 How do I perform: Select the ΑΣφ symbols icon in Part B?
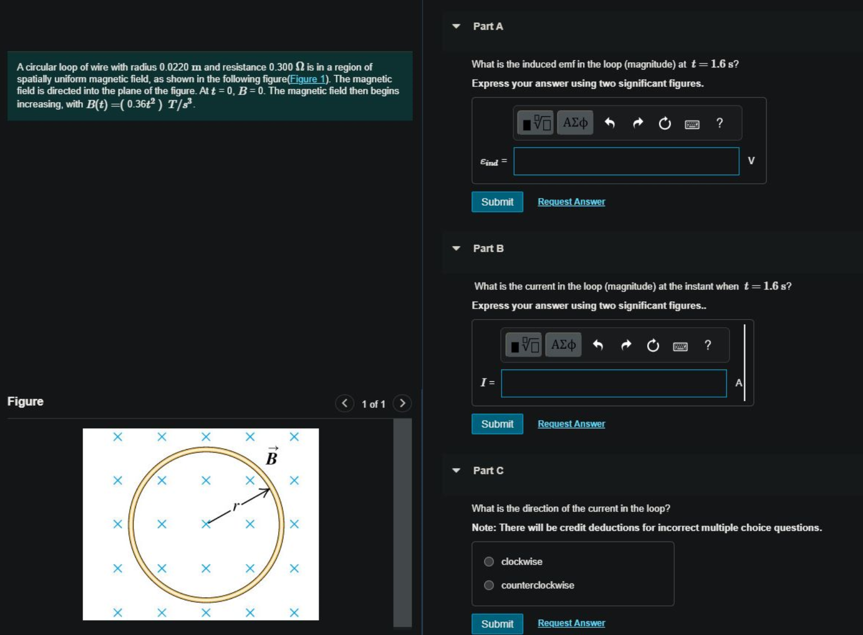point(563,345)
